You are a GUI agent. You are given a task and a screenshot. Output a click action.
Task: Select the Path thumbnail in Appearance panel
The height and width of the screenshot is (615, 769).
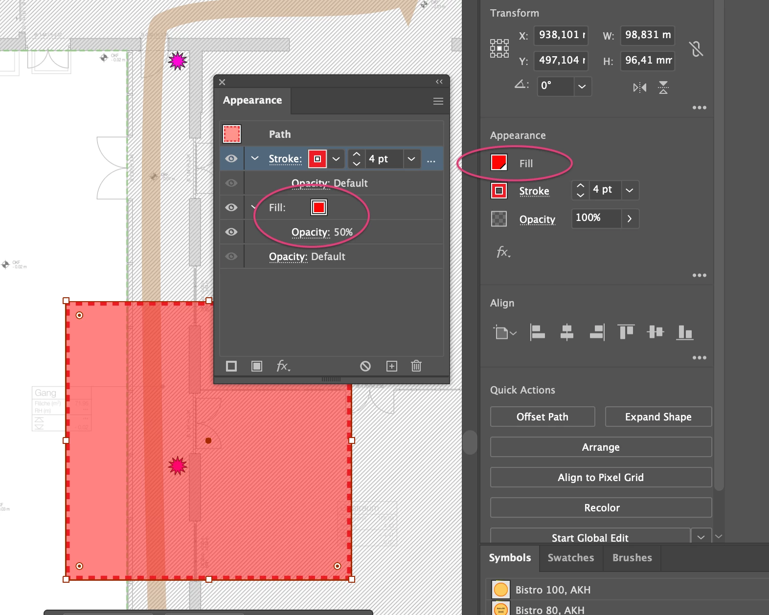pos(232,134)
